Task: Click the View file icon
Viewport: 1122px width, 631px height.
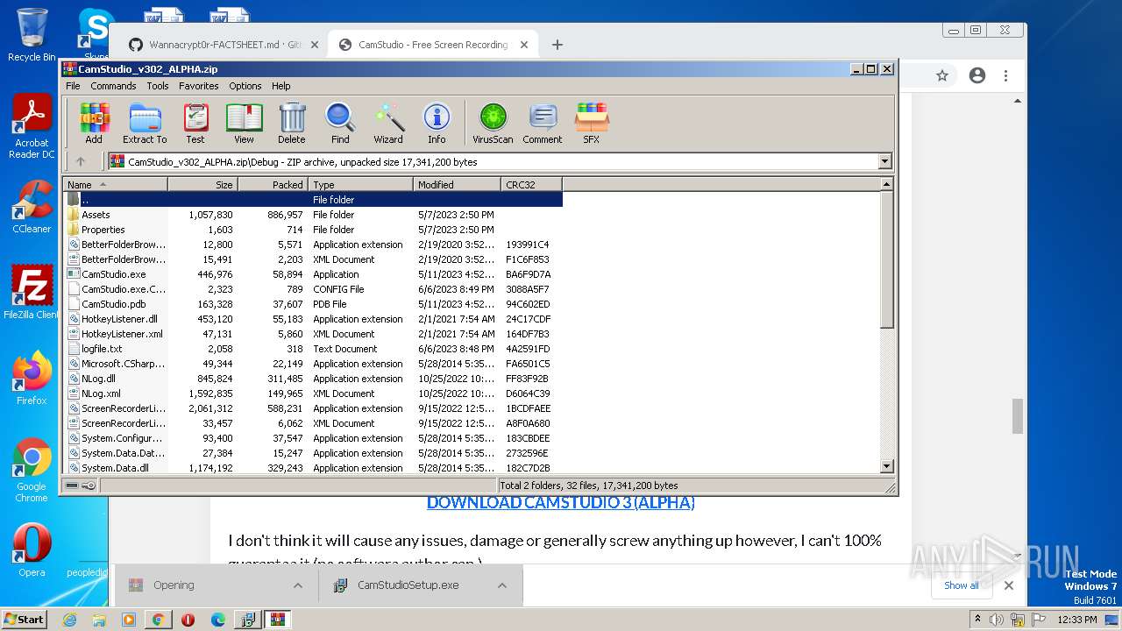Action: pos(244,124)
